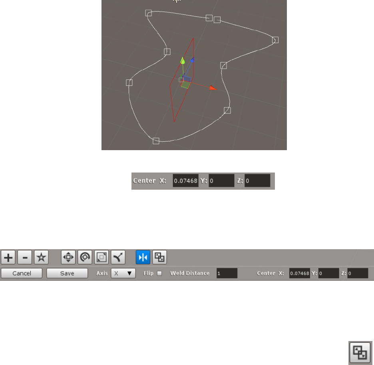Viewport: 374px width, 365px height.
Task: Select the rightmost spline control point
Action: click(275, 40)
